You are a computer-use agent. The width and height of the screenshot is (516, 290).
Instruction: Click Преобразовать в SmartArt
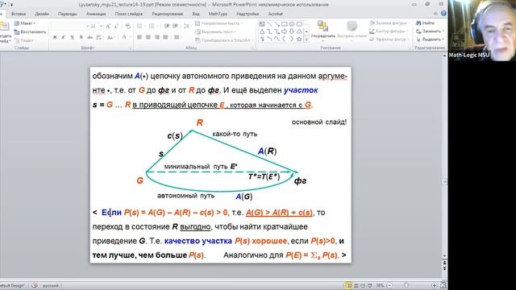[224, 40]
